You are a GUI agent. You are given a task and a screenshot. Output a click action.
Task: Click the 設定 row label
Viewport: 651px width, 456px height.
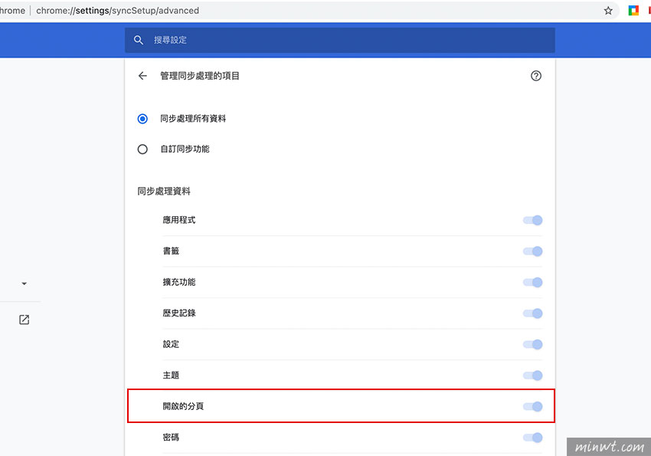[x=171, y=344]
